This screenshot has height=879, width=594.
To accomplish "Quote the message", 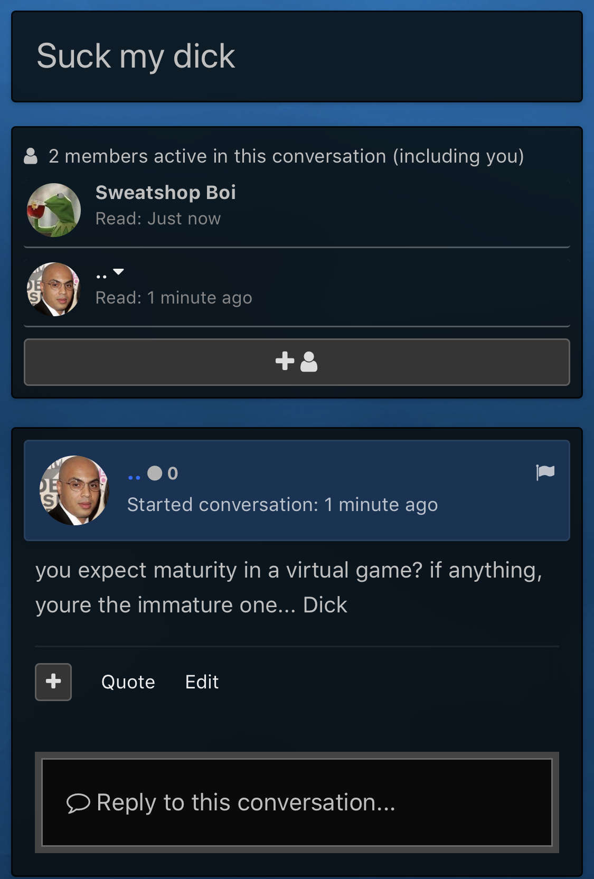I will 128,682.
